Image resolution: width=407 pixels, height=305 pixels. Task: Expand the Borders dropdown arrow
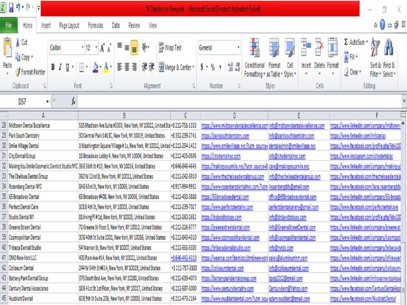coord(87,67)
